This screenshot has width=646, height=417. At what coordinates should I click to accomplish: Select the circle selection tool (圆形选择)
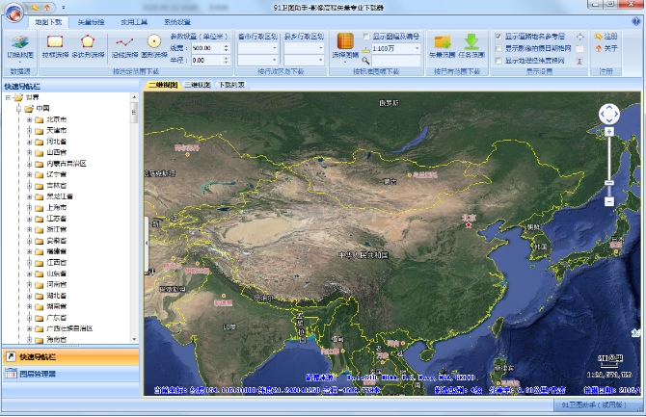154,41
